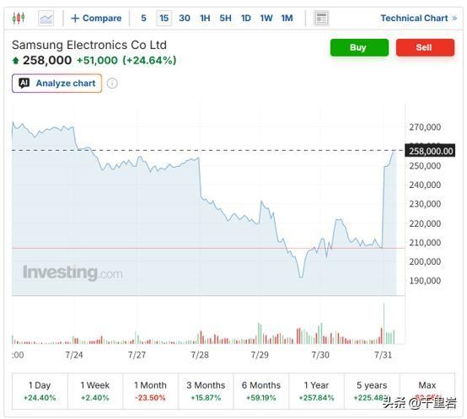Select the 15 minute interval
Image resolution: width=467 pixels, height=419 pixels.
point(164,19)
